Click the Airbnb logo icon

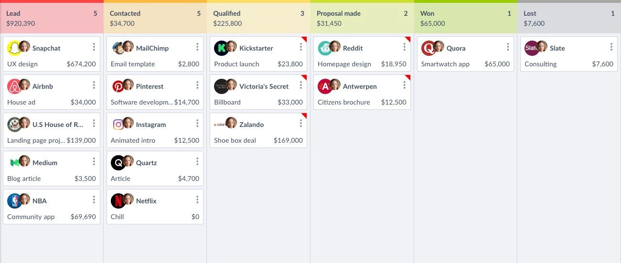coord(14,86)
